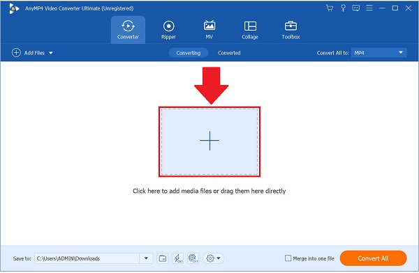Screen dimensions: 419x273
Task: Click the Save to path field
Action: (x=87, y=258)
